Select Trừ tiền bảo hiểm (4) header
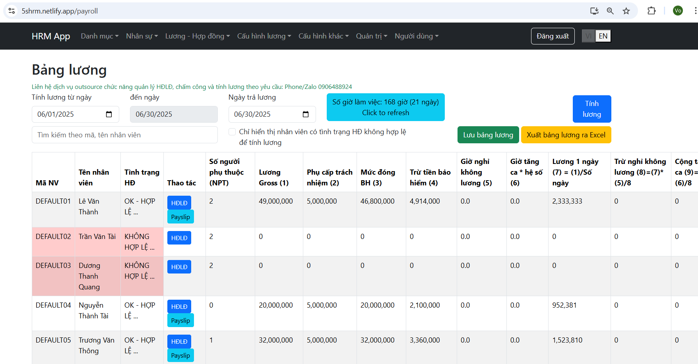This screenshot has width=698, height=364. (x=431, y=172)
